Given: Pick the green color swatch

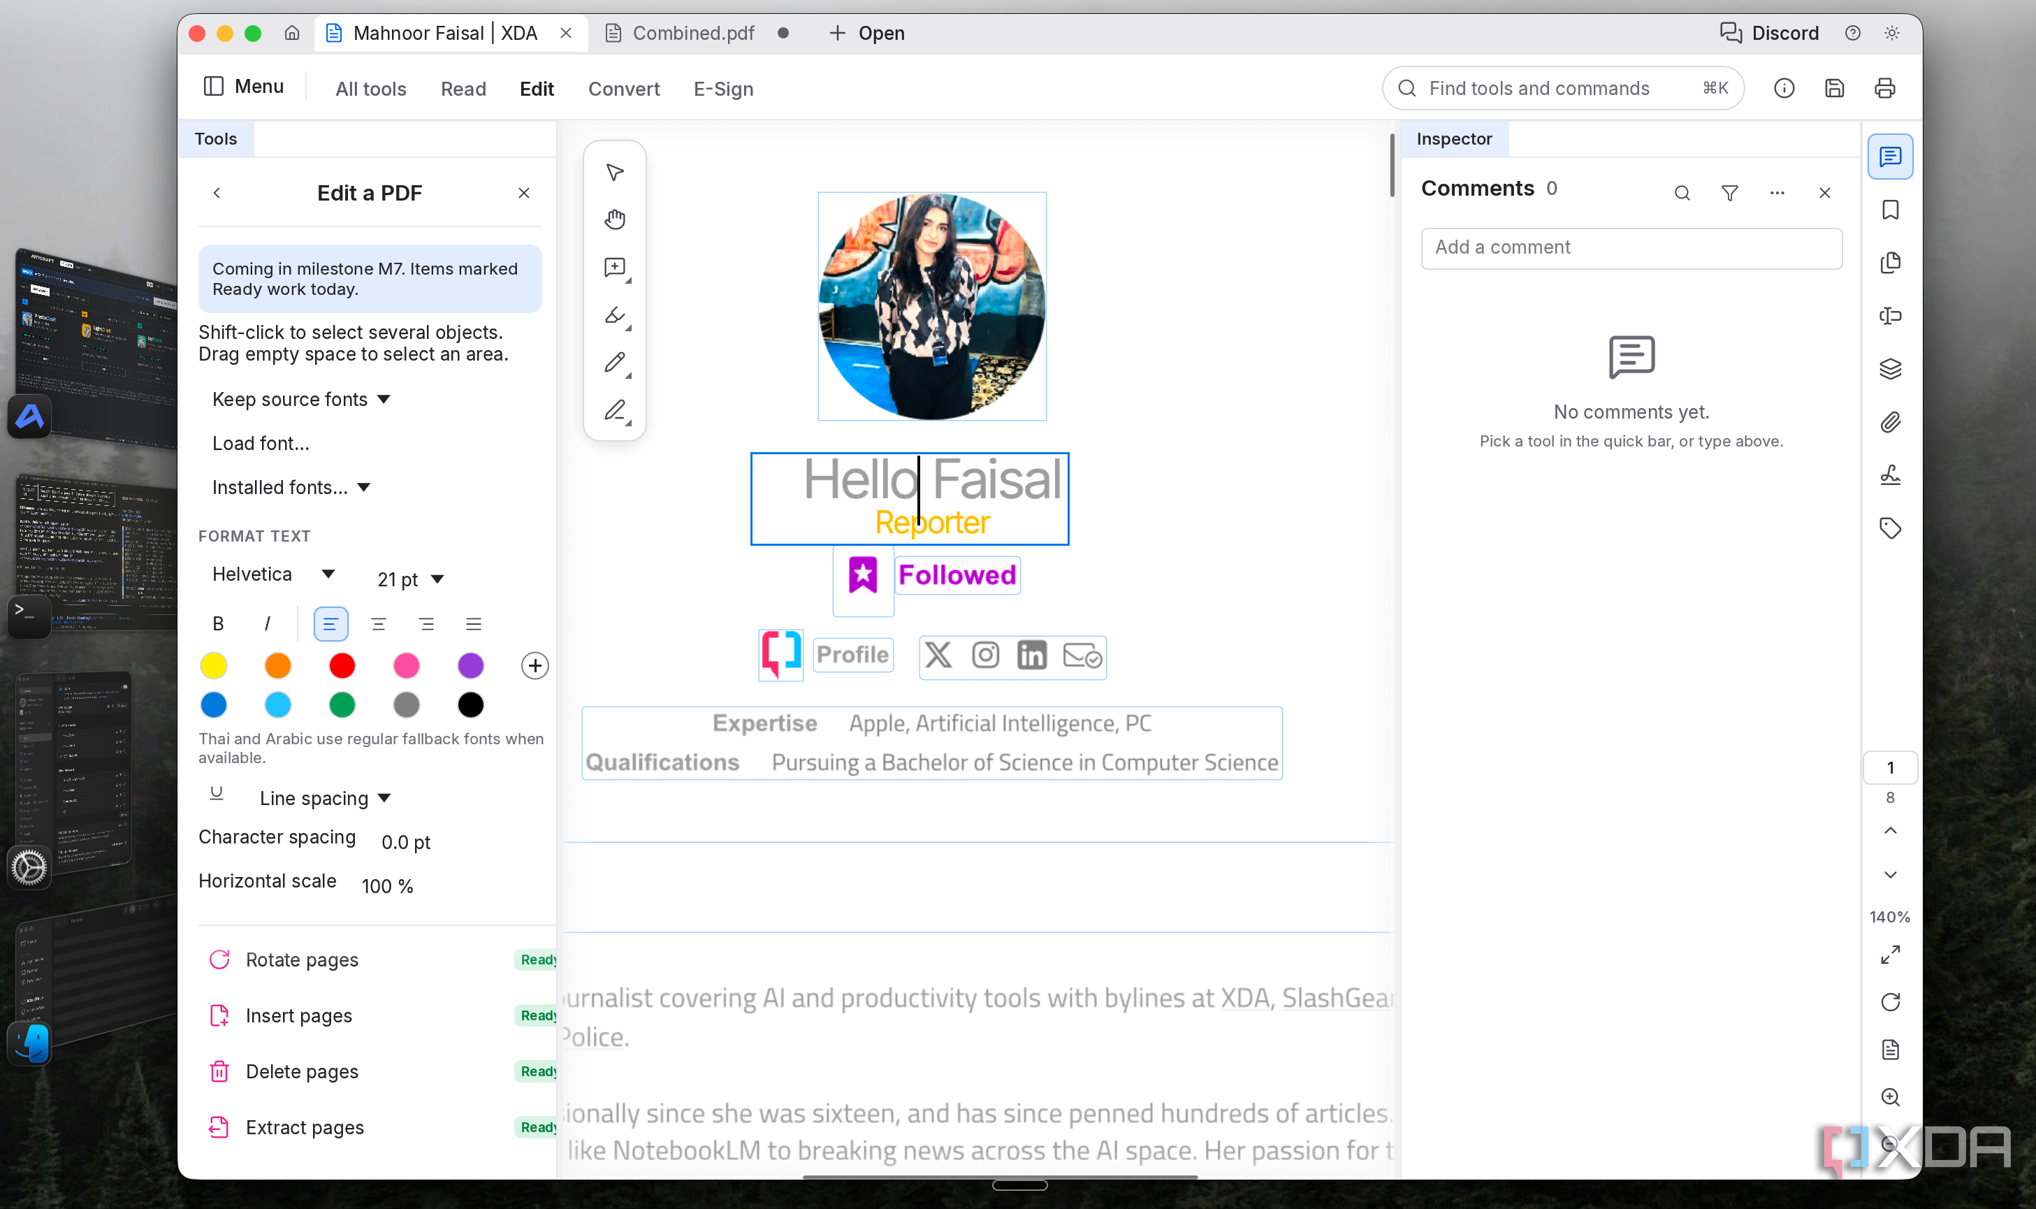Looking at the screenshot, I should [x=342, y=704].
